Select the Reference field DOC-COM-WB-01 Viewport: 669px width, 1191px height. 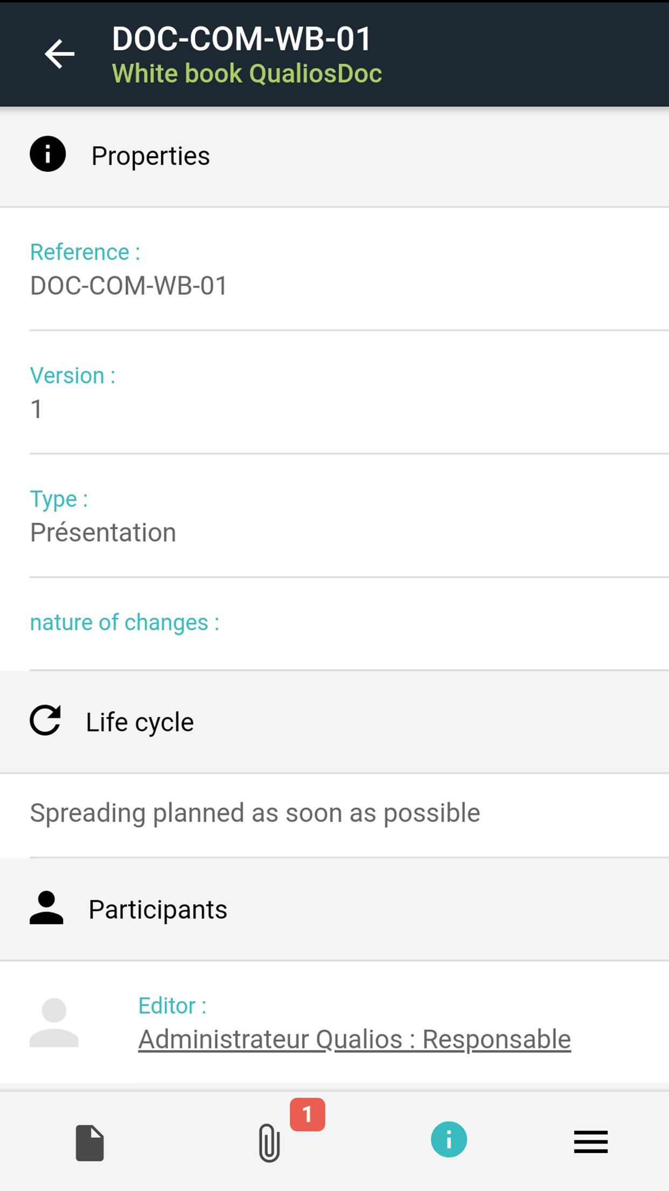click(129, 285)
